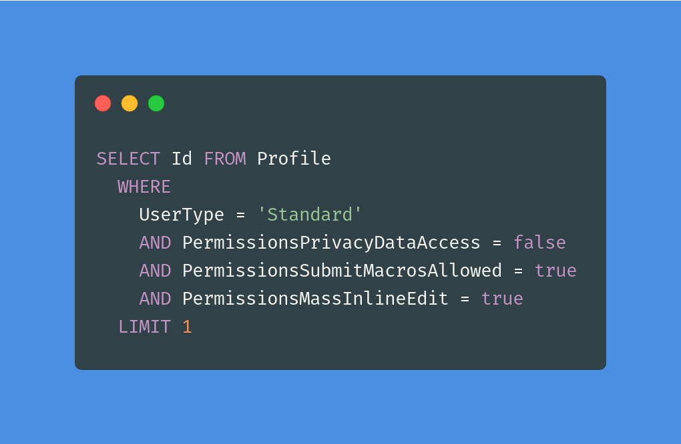
Task: Click the equals sign after UserType
Action: point(240,215)
